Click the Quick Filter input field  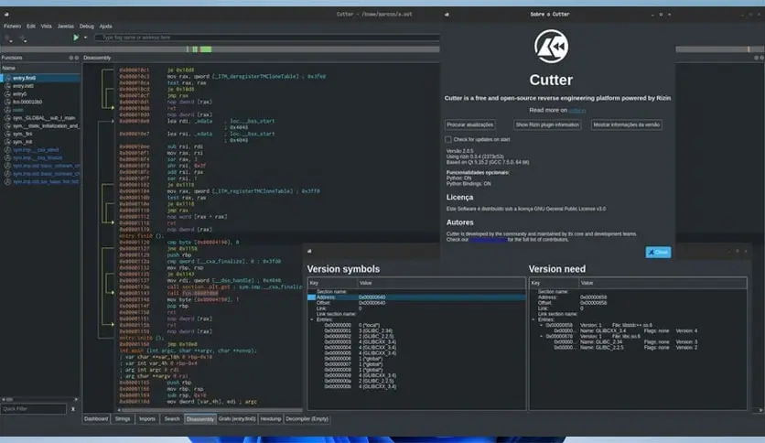point(33,409)
